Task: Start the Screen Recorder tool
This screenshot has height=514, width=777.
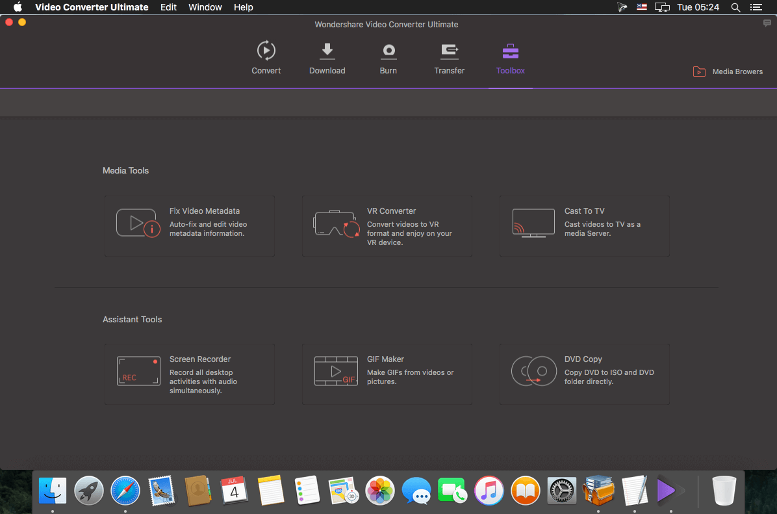Action: pyautogui.click(x=189, y=374)
